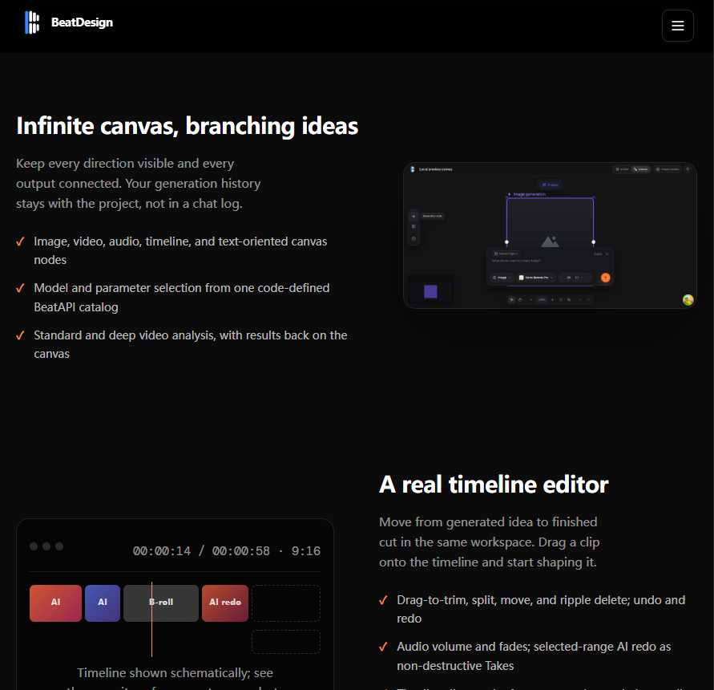Open the Nano Banana Pro model dropdown
Image resolution: width=714 pixels, height=690 pixels.
536,278
